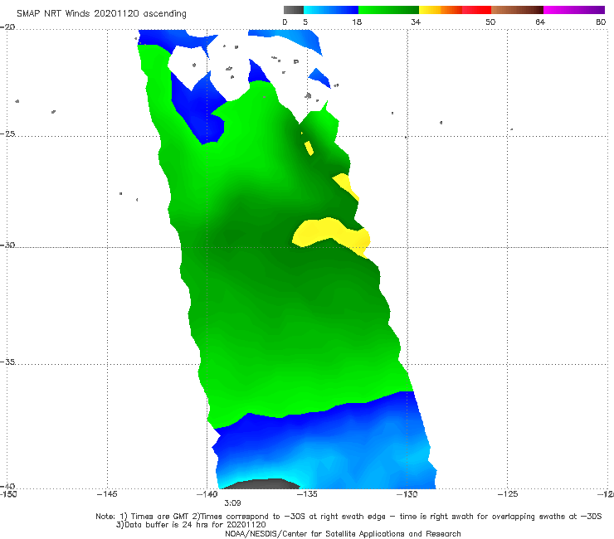Click the swath time label '3:09'
The image size is (614, 539).
tap(232, 503)
